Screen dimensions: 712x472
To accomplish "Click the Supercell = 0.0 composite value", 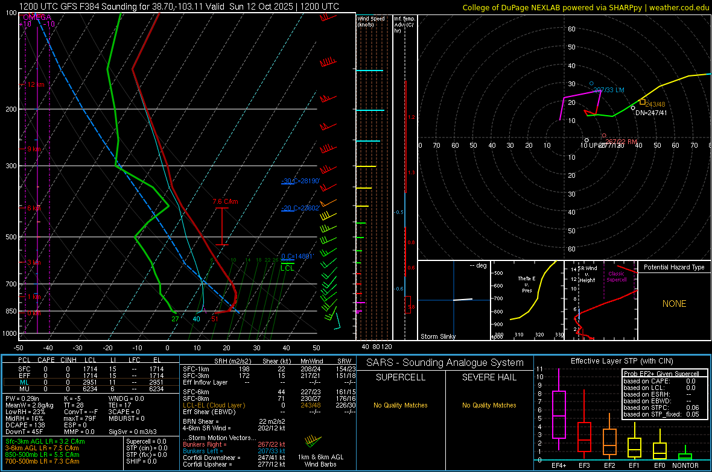I will (x=146, y=441).
